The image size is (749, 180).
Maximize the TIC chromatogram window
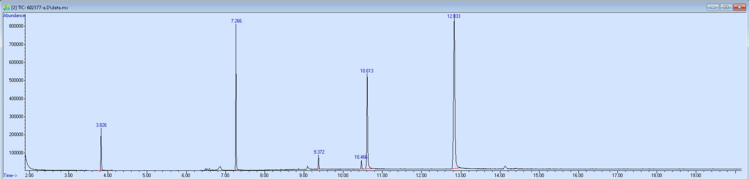click(x=726, y=7)
